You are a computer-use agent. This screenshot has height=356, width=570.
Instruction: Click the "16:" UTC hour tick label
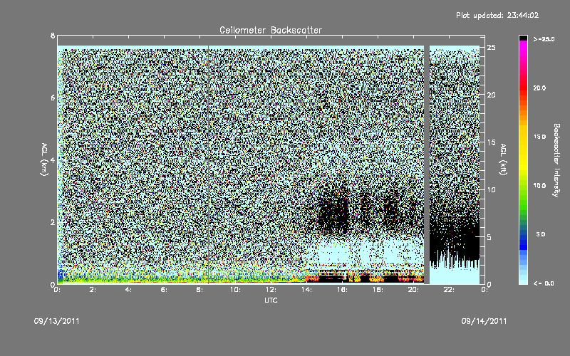pos(342,290)
